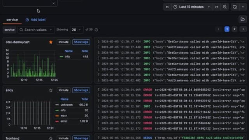This screenshot has width=249, height=140.
Task: Toggle the info series in alloy legend
Action: (63, 110)
